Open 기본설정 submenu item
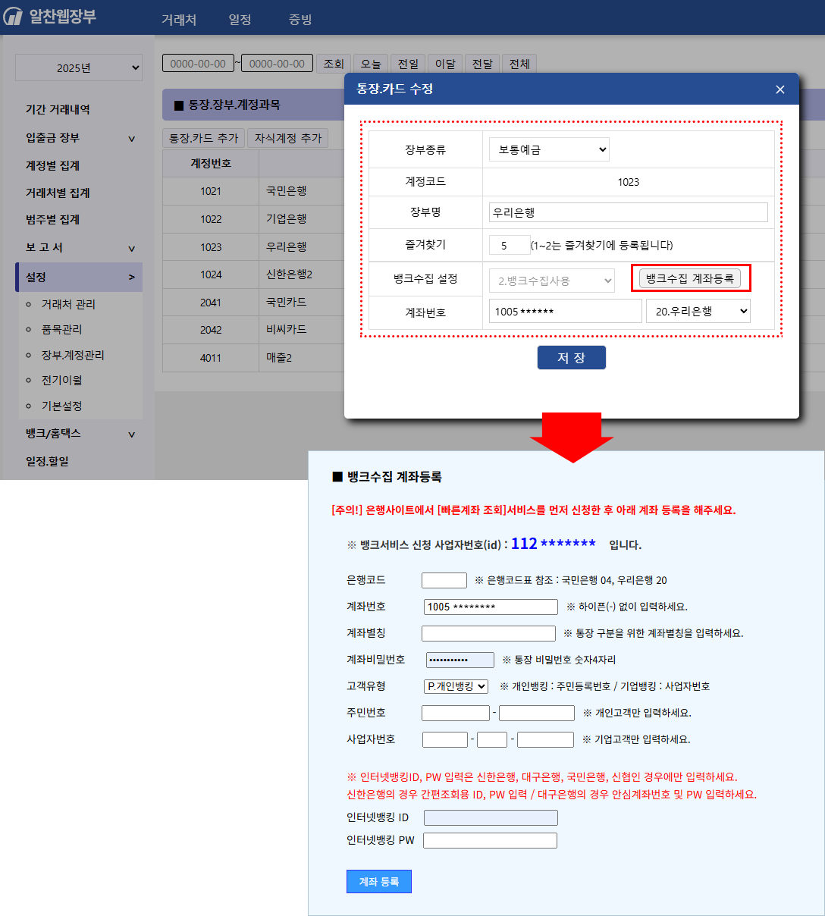 coord(61,406)
